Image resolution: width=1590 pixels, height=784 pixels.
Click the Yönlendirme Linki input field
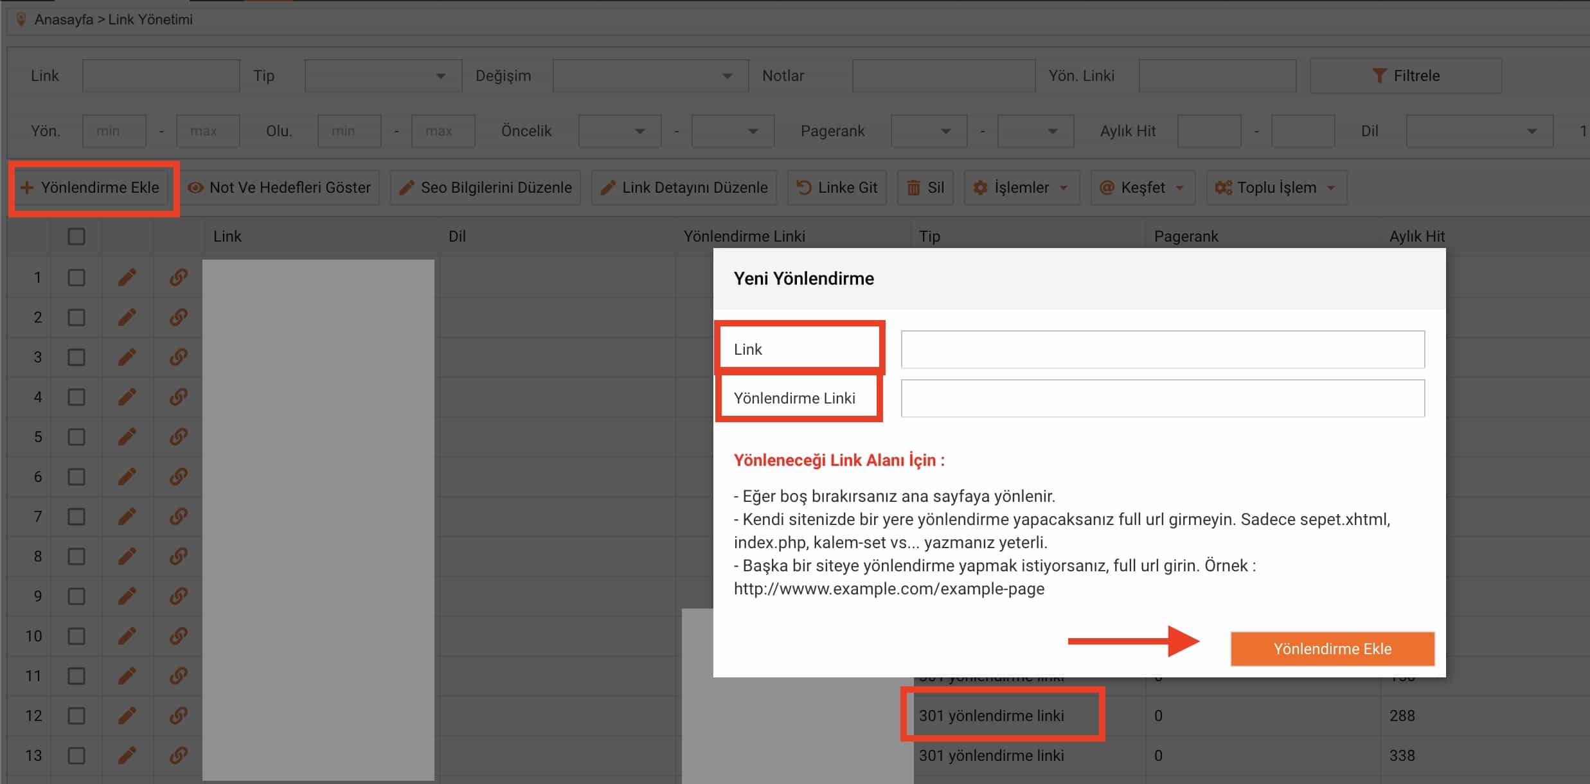click(x=1163, y=398)
